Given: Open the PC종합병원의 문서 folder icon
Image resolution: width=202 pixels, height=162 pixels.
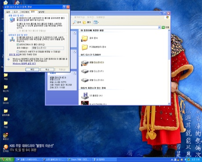Looking at the screenshot, I should tap(84, 47).
